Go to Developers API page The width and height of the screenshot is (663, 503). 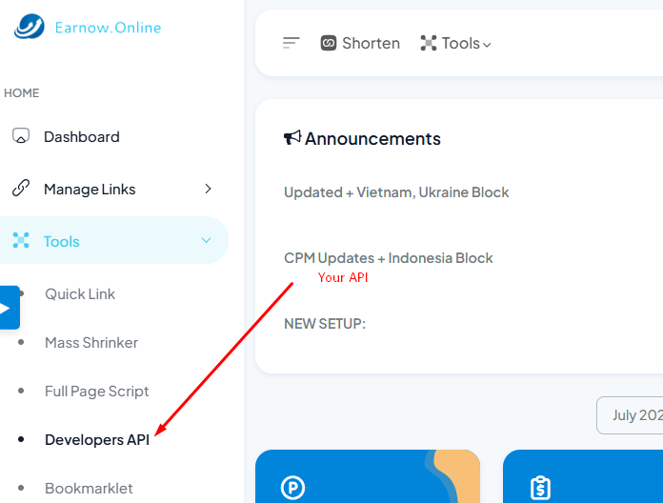click(x=97, y=439)
